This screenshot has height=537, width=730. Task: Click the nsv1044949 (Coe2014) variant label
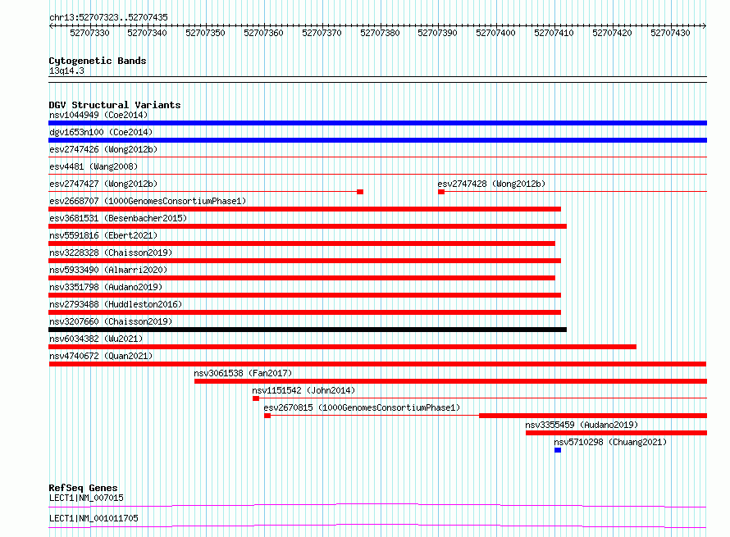(x=98, y=115)
